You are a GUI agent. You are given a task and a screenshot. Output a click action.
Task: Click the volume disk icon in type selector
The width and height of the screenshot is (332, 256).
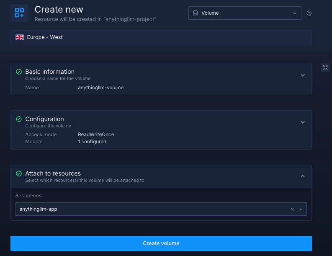click(196, 13)
